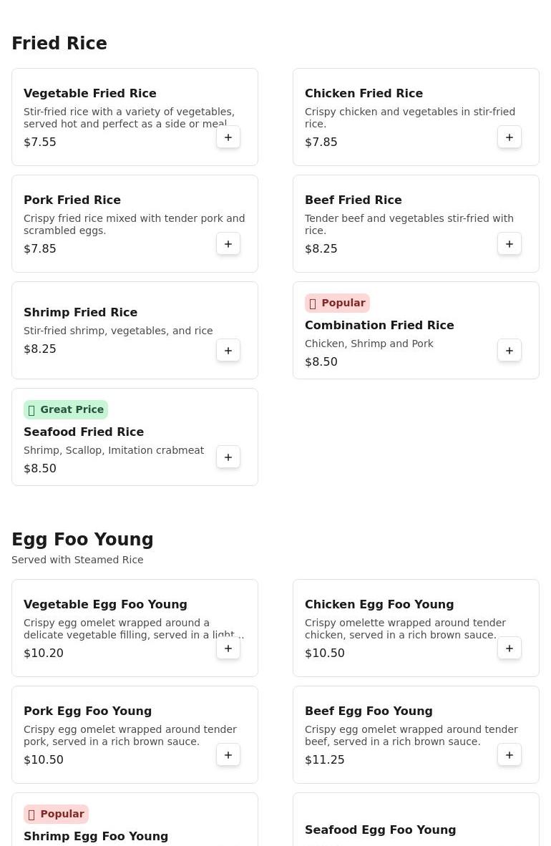Viewport: 551px width, 846px height.
Task: Add Chicken Egg Foo Young to cart
Action: (509, 648)
